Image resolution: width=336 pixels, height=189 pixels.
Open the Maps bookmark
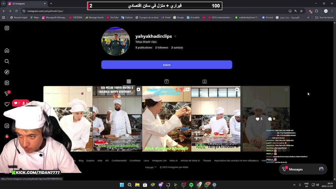pyautogui.click(x=35, y=18)
